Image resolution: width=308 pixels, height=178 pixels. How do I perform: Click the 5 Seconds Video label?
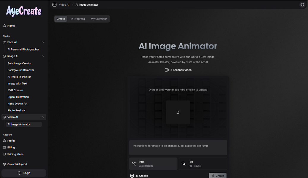coord(181,70)
